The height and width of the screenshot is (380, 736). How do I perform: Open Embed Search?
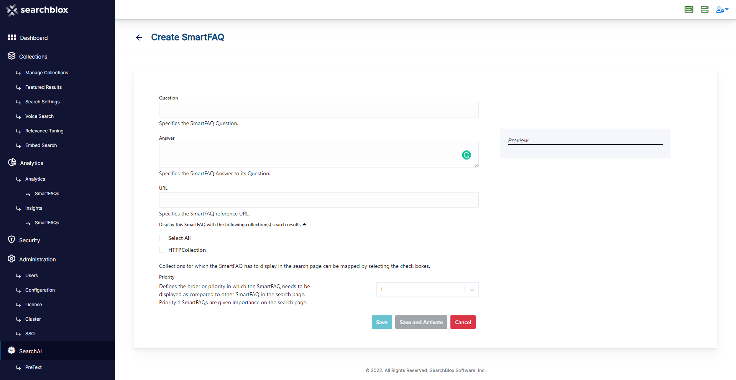tap(41, 145)
